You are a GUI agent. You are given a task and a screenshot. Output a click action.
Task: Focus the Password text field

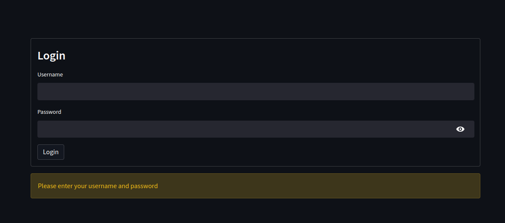point(242,129)
